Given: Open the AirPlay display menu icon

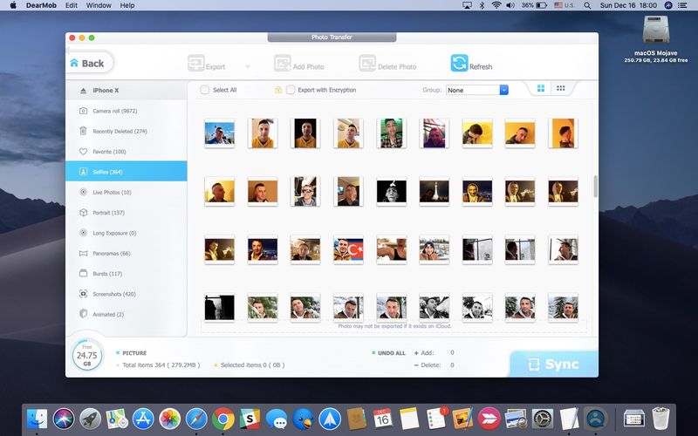Looking at the screenshot, I should point(467,5).
